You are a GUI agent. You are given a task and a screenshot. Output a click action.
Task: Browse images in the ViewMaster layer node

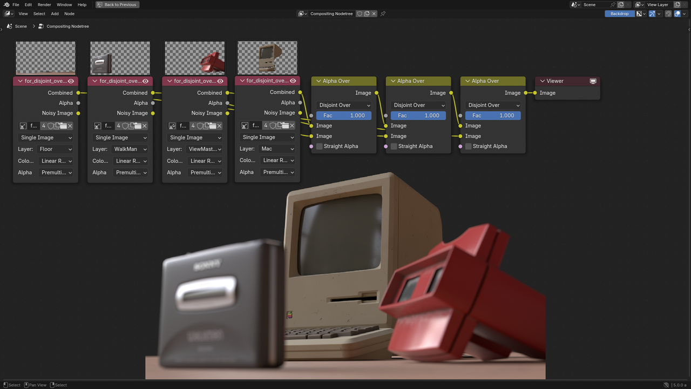tap(172, 126)
